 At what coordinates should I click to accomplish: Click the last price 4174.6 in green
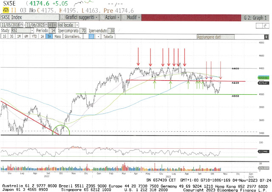[x=39, y=3]
